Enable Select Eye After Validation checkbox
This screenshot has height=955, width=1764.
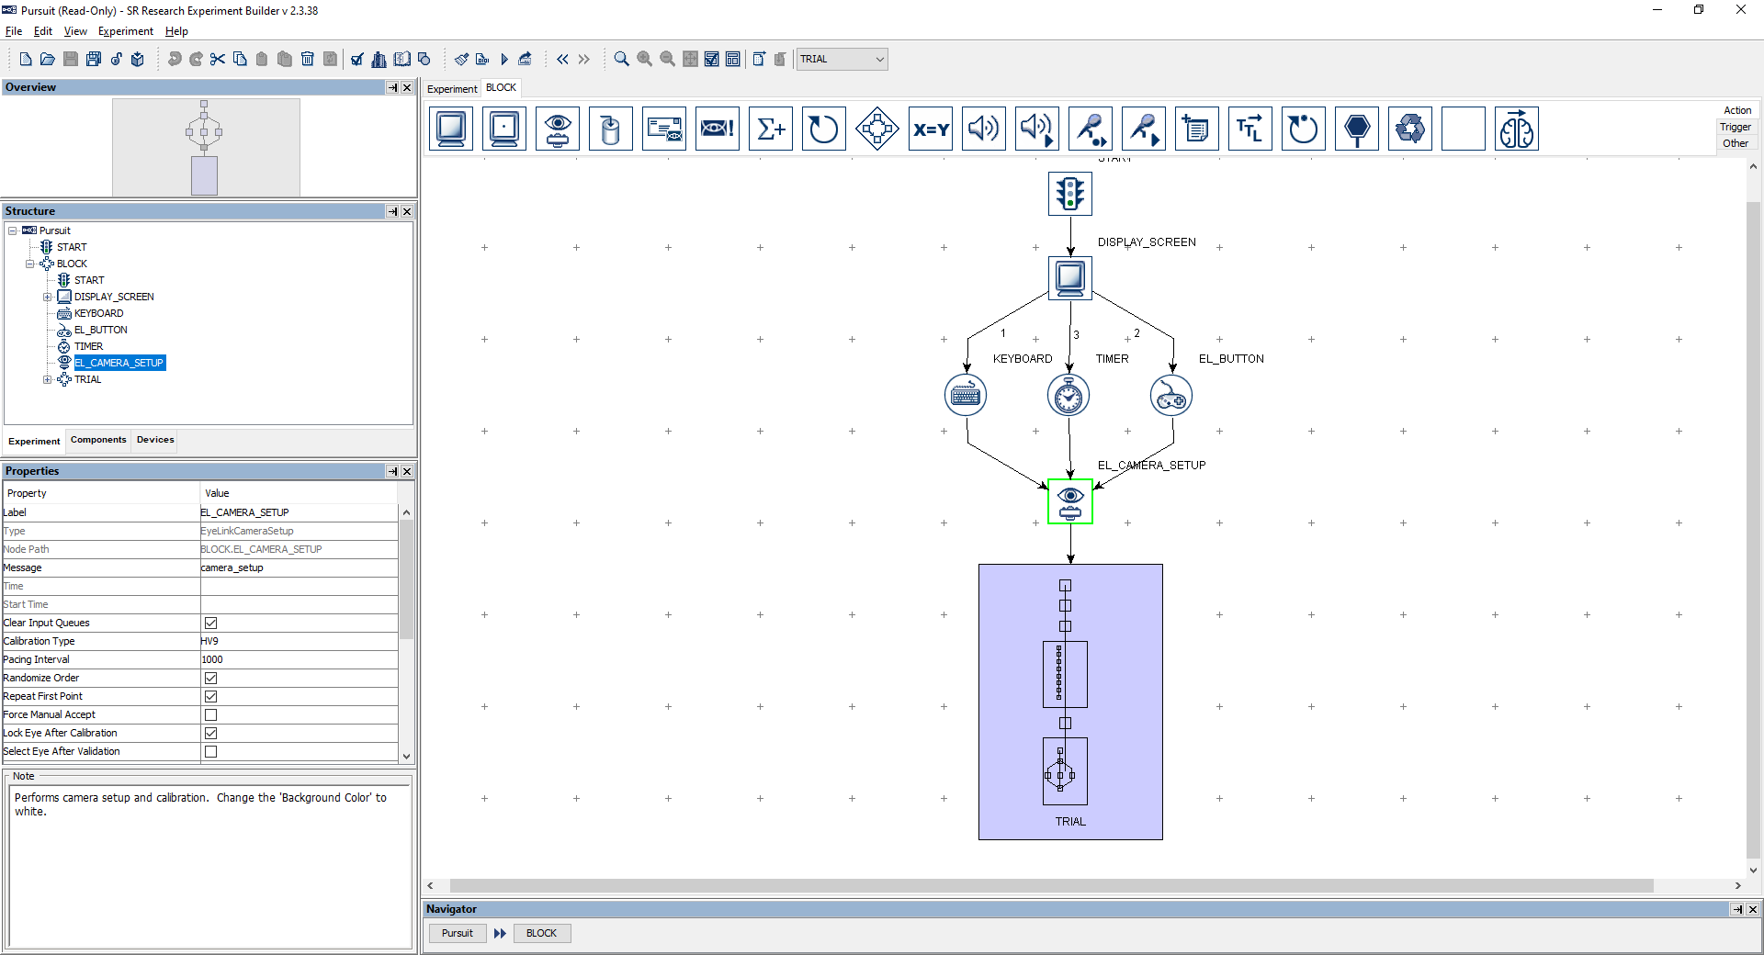click(210, 751)
